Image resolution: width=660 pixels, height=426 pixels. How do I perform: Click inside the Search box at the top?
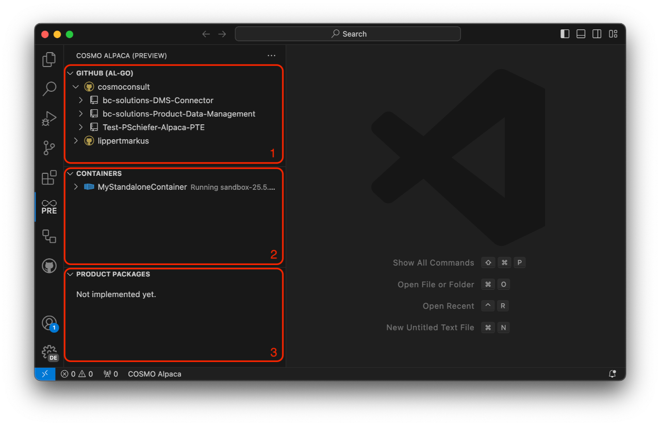pos(348,34)
